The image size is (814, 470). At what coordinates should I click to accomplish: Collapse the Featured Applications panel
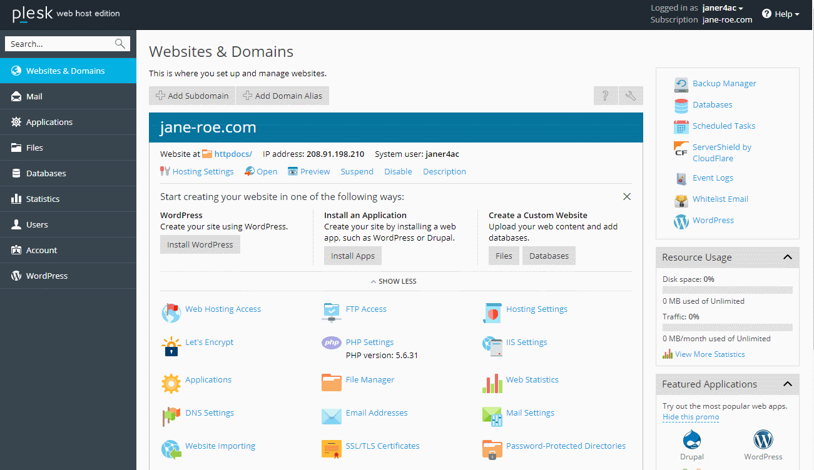click(x=788, y=384)
